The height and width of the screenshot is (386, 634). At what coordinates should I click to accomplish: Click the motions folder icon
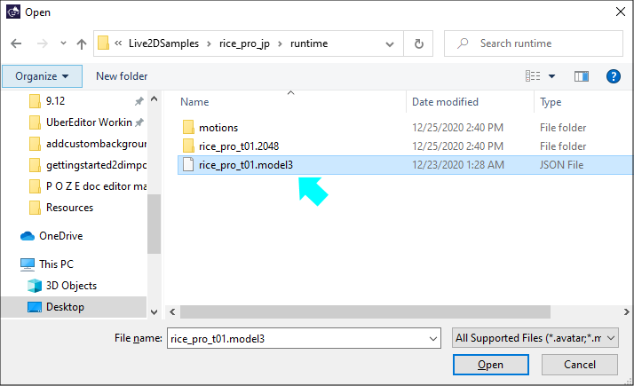tap(188, 127)
